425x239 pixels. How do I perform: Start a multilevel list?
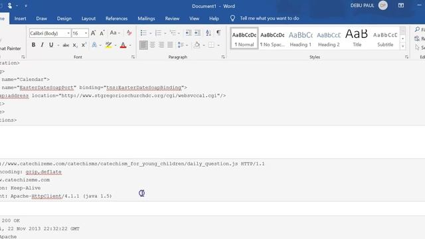point(173,33)
